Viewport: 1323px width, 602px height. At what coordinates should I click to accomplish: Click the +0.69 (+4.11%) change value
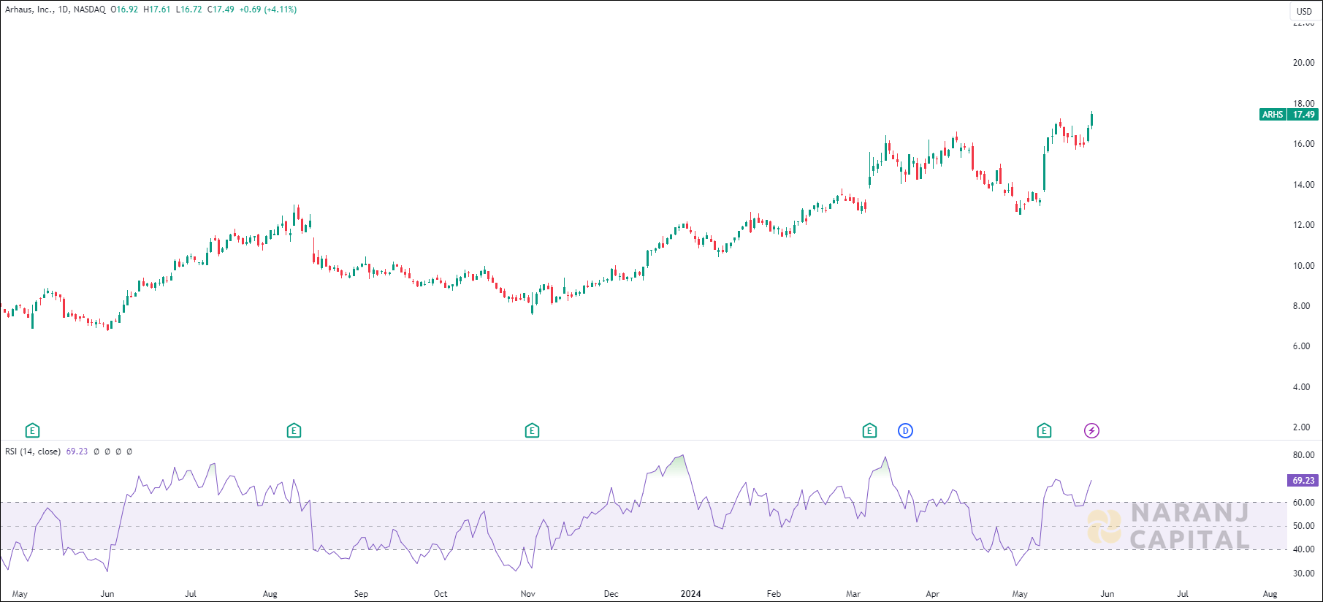click(x=268, y=9)
